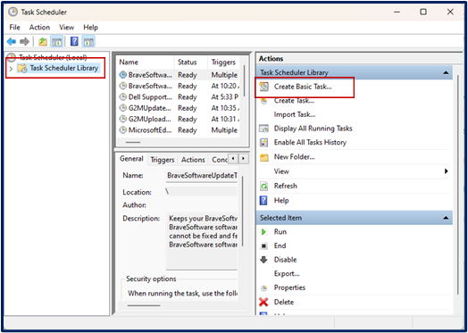Click the green Run icon
This screenshot has width=468, height=333.
[x=263, y=232]
